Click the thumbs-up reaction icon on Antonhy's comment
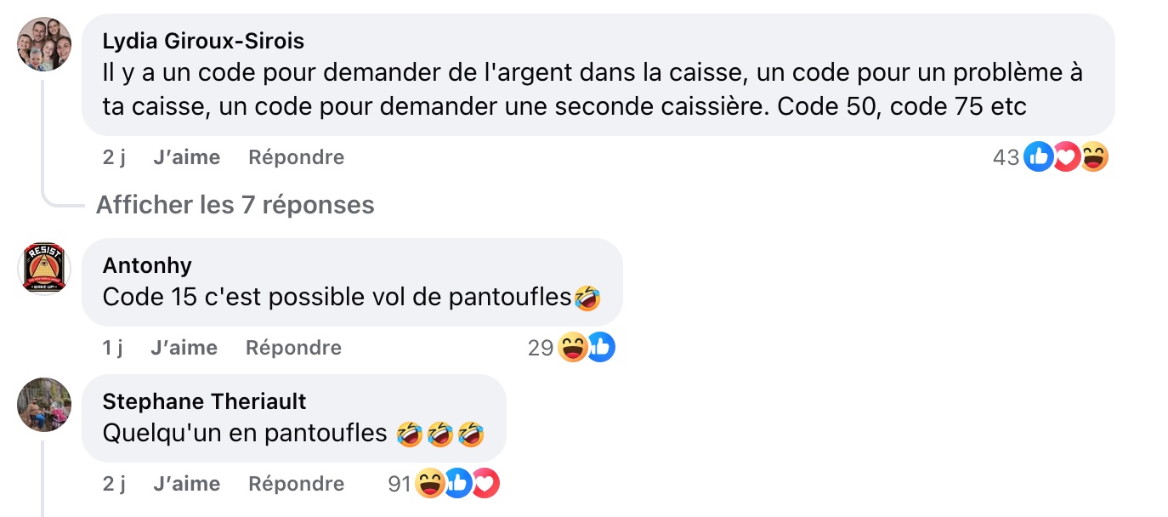This screenshot has height=517, width=1168. coord(600,347)
